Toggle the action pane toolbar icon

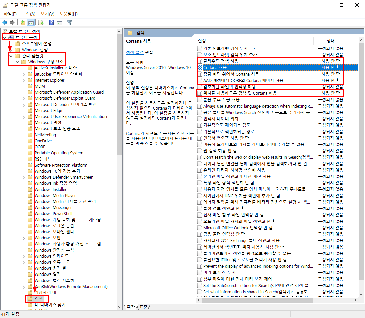click(x=59, y=23)
